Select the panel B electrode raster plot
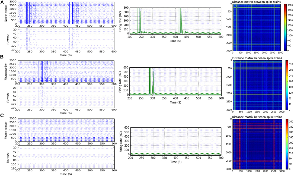 [66, 97]
